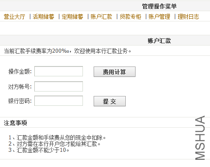Open the 营业大厅 menu link

point(15,17)
